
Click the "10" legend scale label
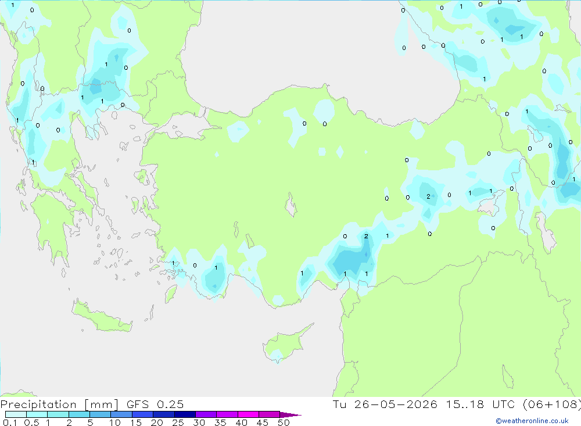point(115,423)
